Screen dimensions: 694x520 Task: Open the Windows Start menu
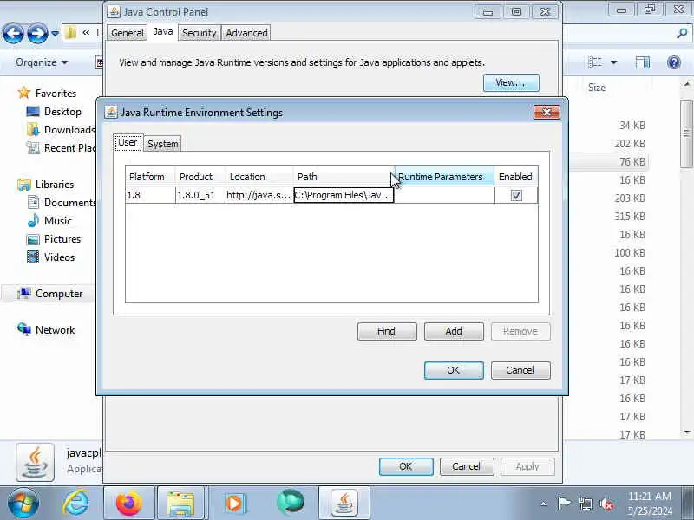23,504
